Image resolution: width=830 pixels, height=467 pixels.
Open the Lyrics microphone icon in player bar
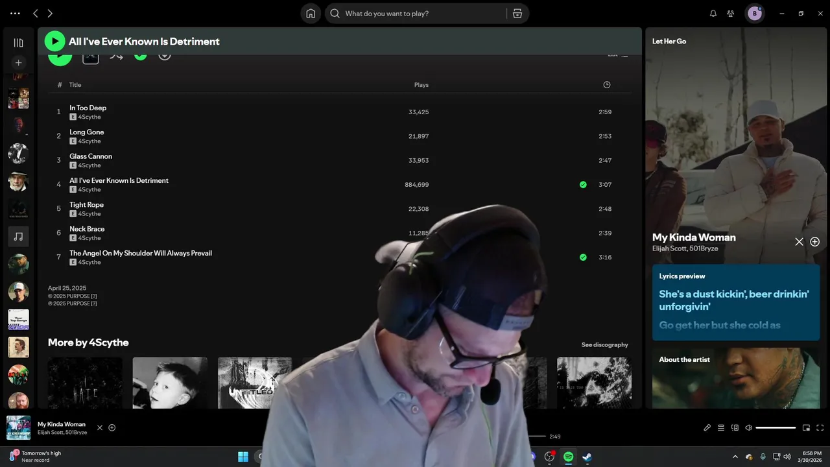point(707,427)
